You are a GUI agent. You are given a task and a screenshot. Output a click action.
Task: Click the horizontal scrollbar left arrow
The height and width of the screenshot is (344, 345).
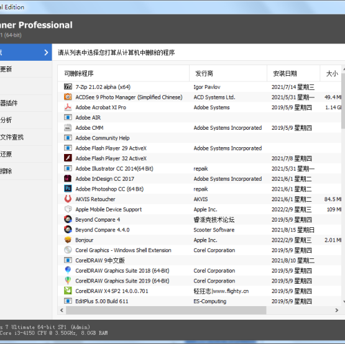[x=62, y=310]
